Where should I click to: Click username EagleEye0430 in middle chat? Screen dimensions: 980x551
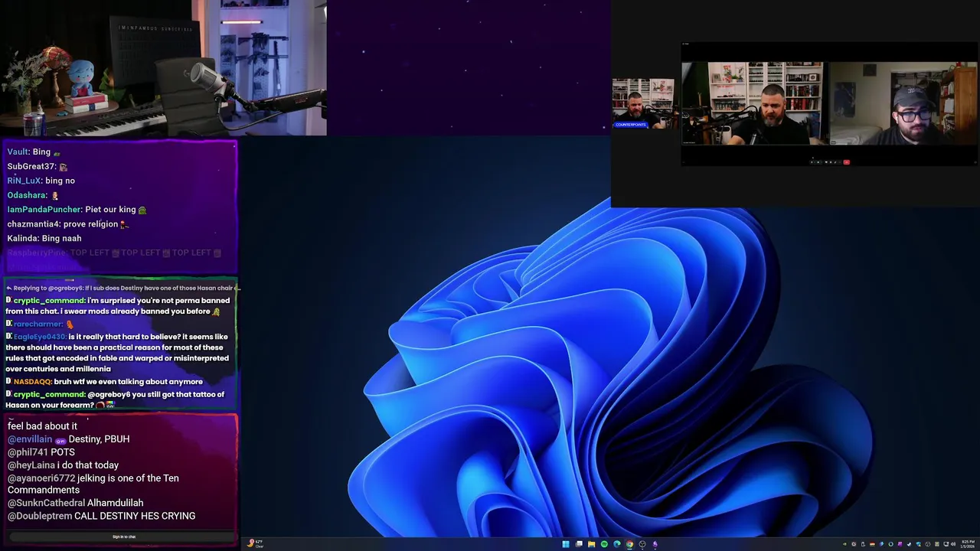[39, 337]
